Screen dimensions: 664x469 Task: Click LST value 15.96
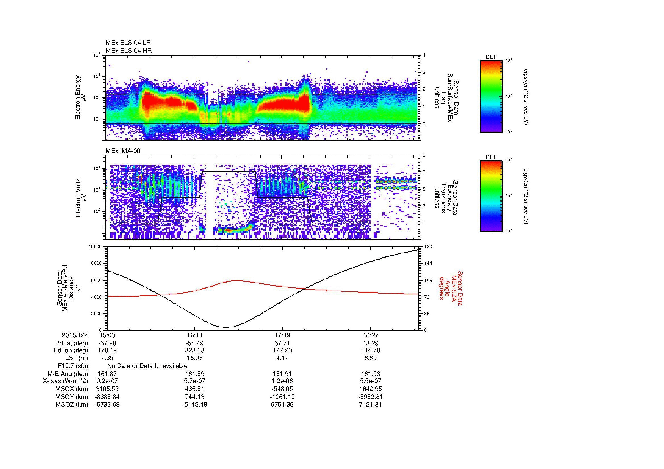coord(195,358)
